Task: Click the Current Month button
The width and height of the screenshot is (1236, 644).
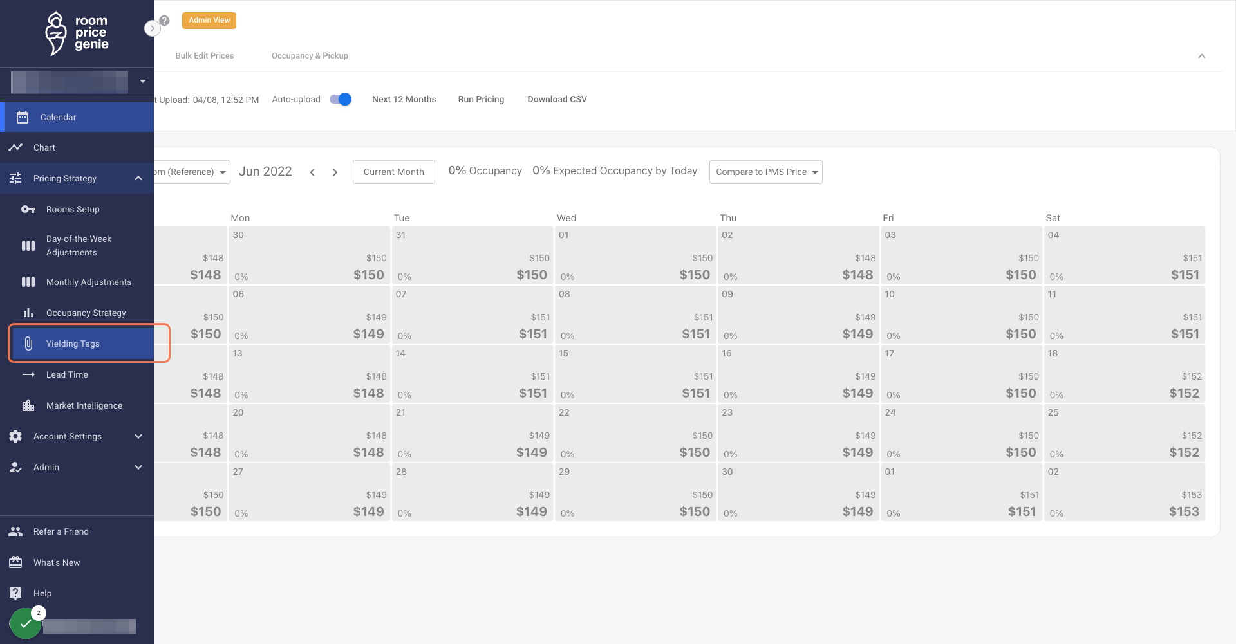Action: (394, 172)
